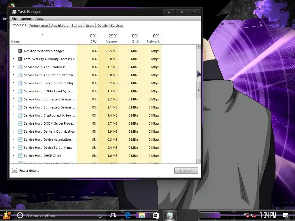Click the Service Host: COM+ Event System gear icon
Image resolution: width=295 pixels, height=221 pixels.
[20, 91]
